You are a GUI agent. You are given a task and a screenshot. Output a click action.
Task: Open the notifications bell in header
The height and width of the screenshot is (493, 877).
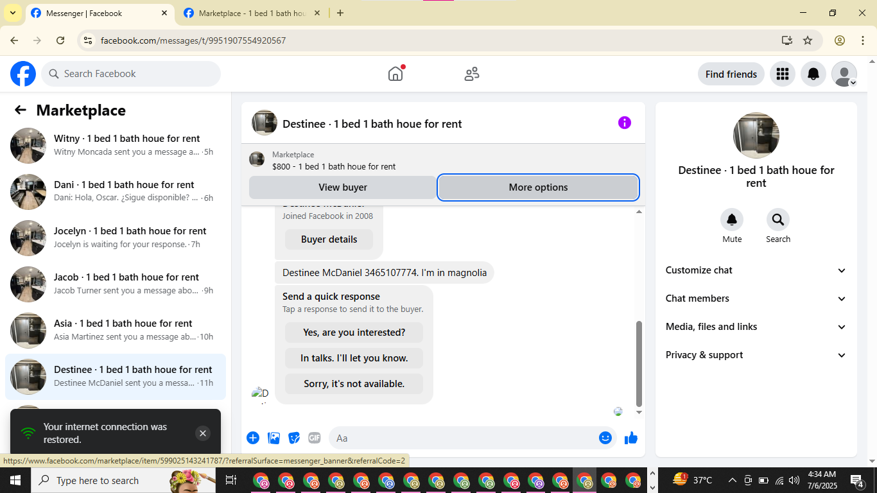[x=813, y=74]
